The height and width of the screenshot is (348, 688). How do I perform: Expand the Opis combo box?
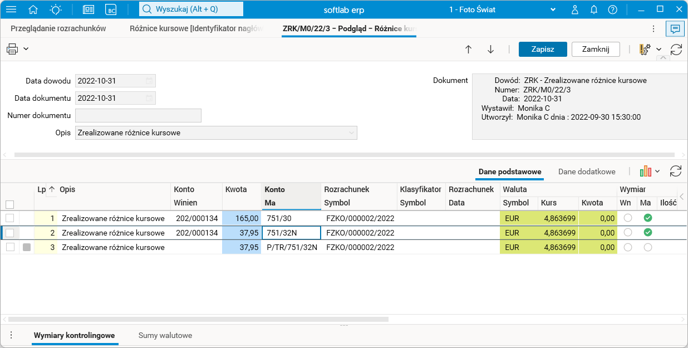click(351, 133)
